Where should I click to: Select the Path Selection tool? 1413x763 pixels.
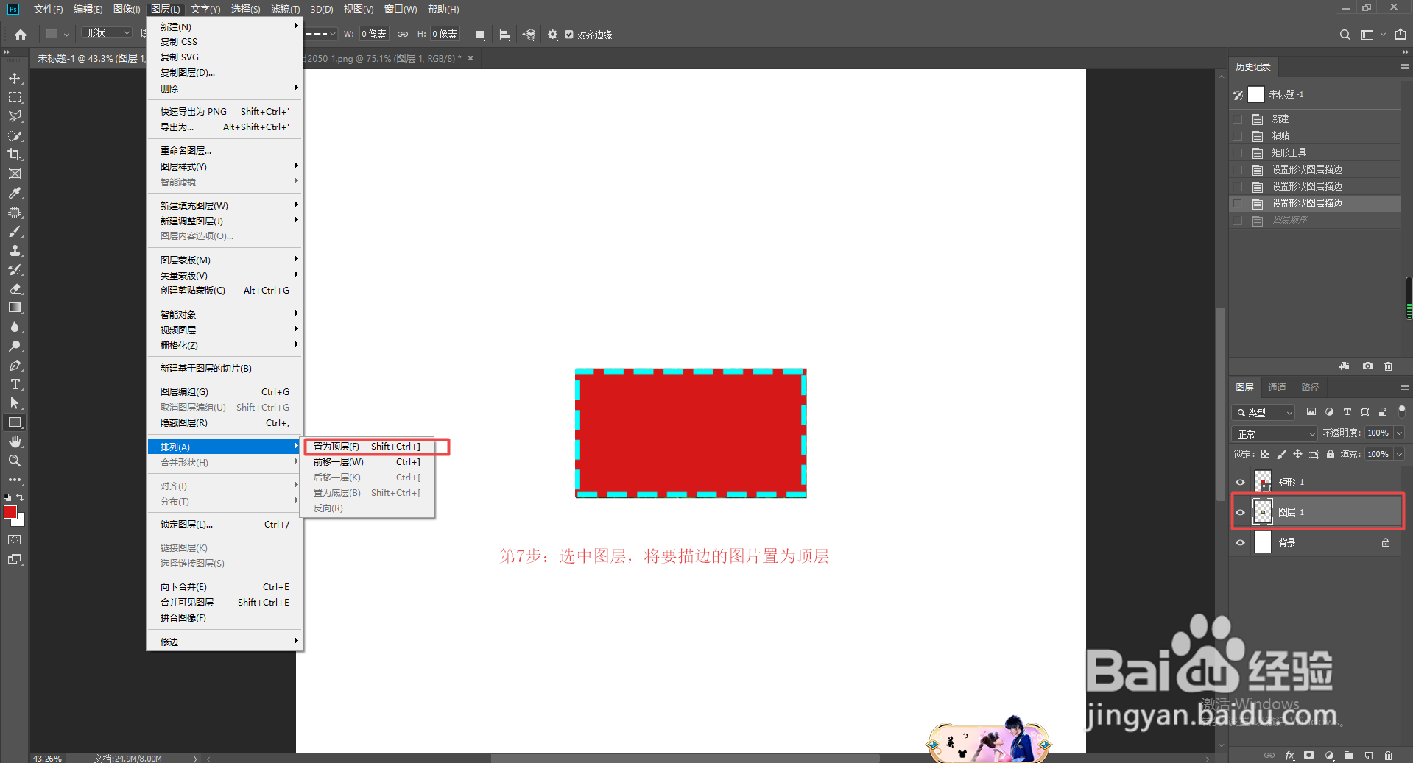pyautogui.click(x=15, y=403)
